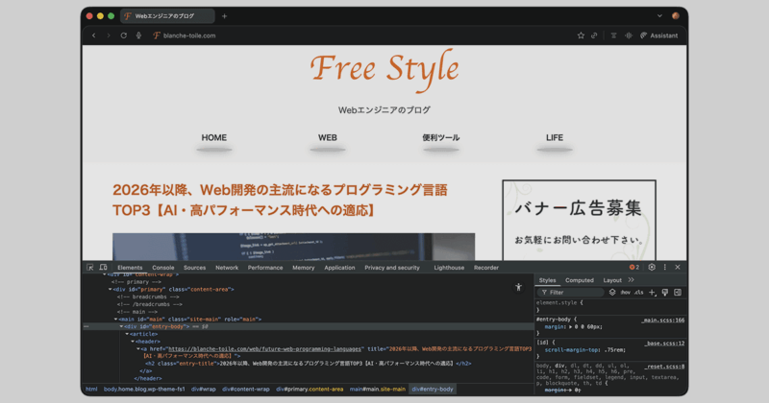Switch to the Performance panel
This screenshot has width=769, height=403.
(x=265, y=268)
